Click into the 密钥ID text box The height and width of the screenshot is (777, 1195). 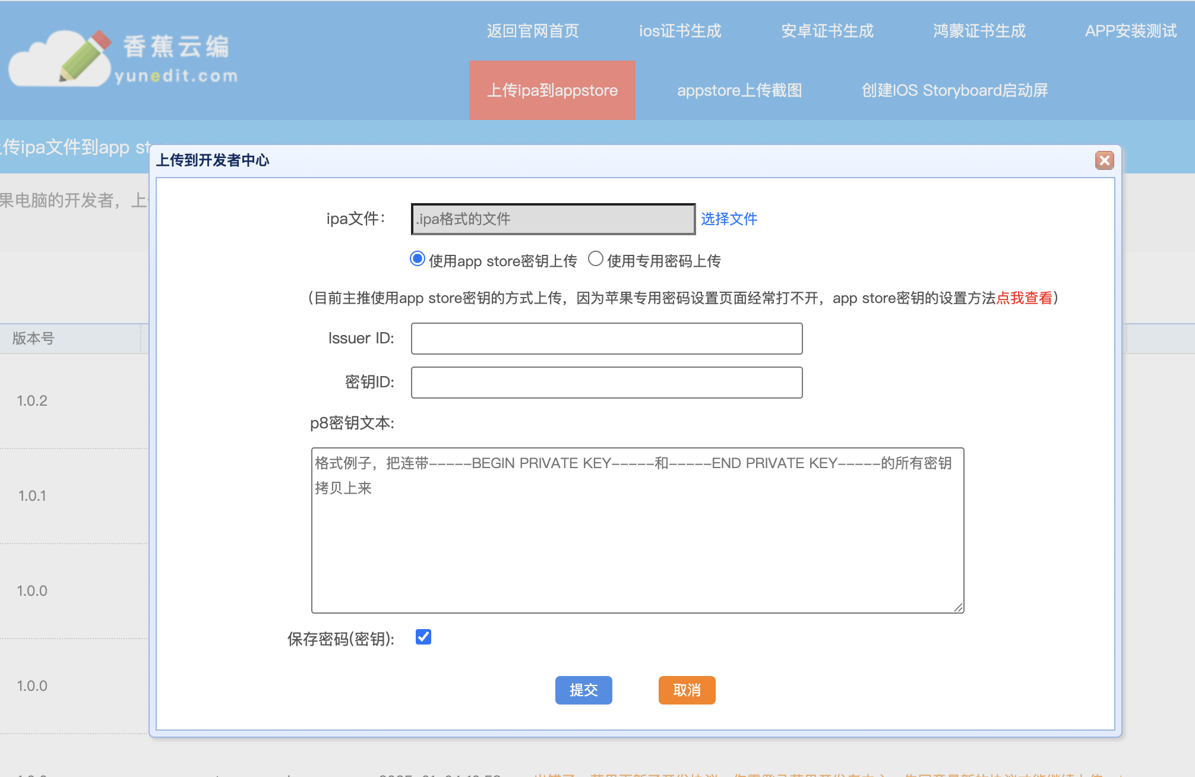tap(606, 383)
